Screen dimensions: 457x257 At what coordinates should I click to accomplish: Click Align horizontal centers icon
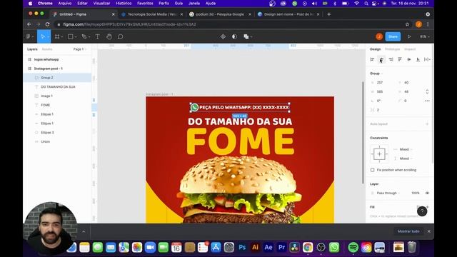381,59
